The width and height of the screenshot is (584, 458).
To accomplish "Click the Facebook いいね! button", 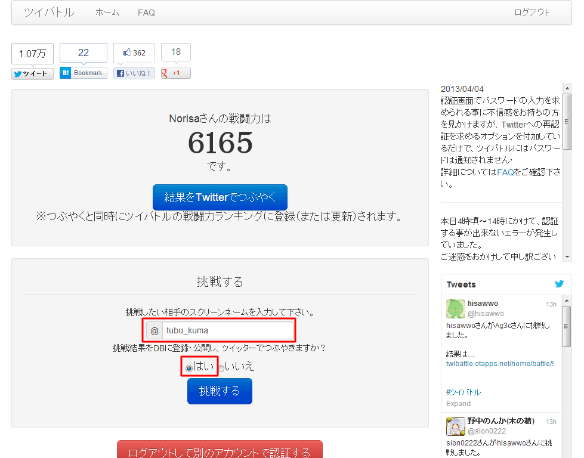I will (134, 73).
